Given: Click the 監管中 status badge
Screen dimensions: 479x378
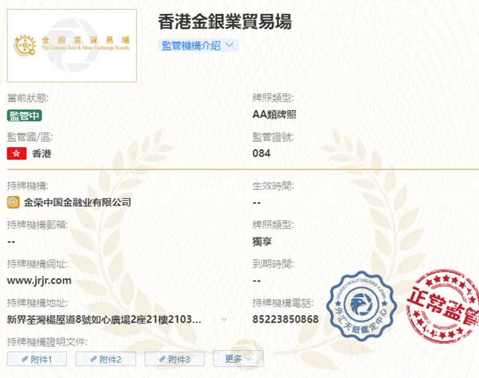Looking at the screenshot, I should pyautogui.click(x=24, y=116).
